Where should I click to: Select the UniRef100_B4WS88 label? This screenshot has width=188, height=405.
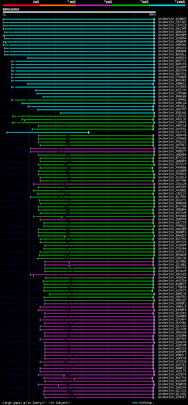pos(172,203)
